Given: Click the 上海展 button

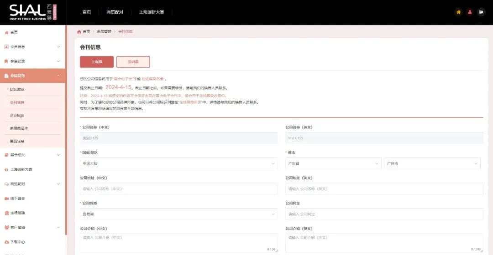Looking at the screenshot, I should click(97, 62).
